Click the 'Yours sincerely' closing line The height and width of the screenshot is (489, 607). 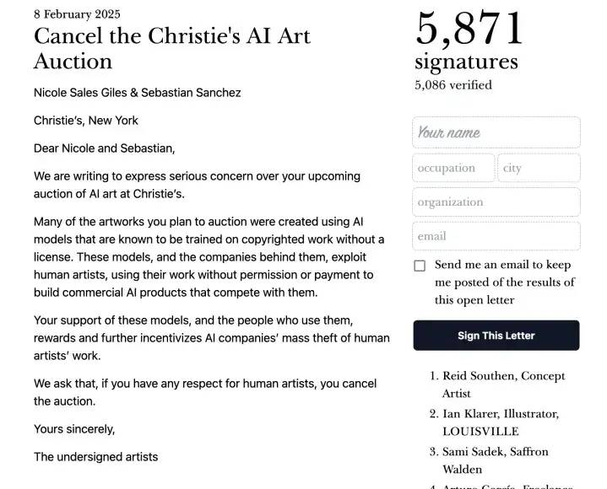[x=74, y=429]
